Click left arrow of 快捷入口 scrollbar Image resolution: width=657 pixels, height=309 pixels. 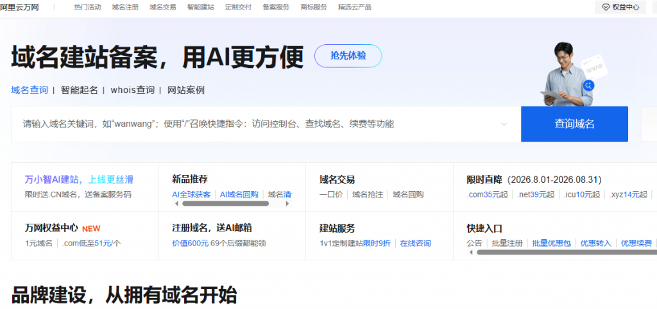coord(471,253)
